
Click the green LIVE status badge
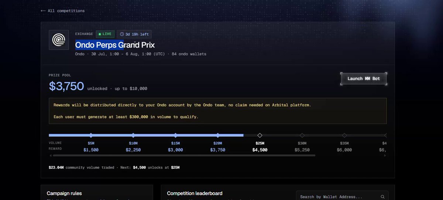point(105,34)
